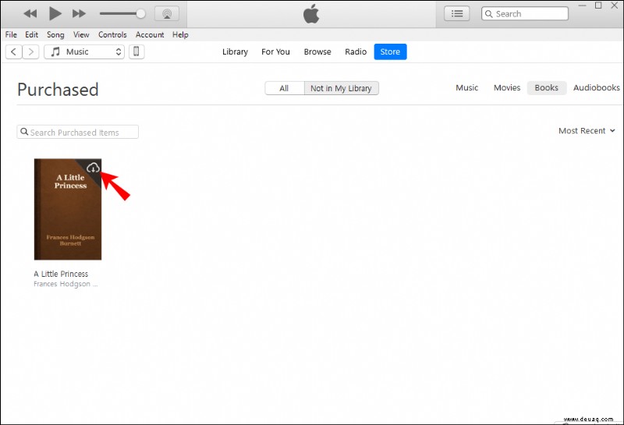Click the top Search field

tap(524, 13)
